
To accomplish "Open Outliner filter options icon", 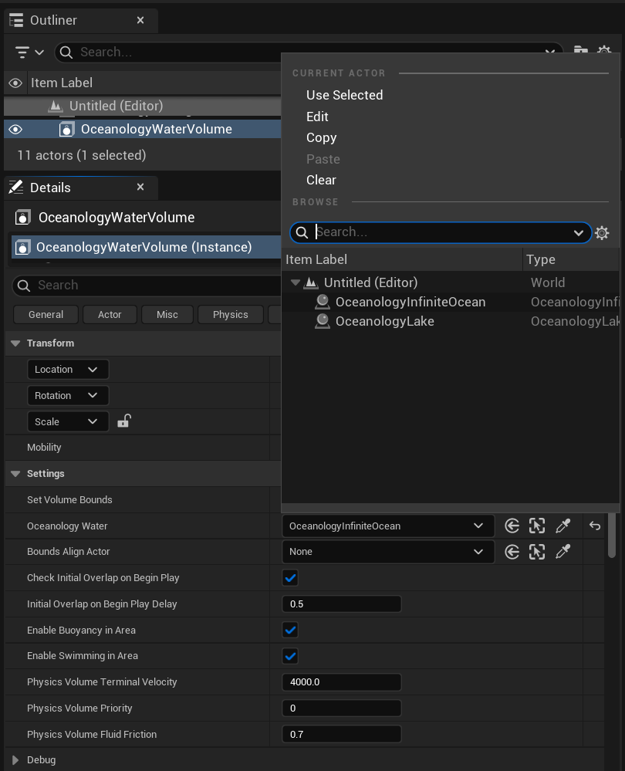I will point(29,52).
